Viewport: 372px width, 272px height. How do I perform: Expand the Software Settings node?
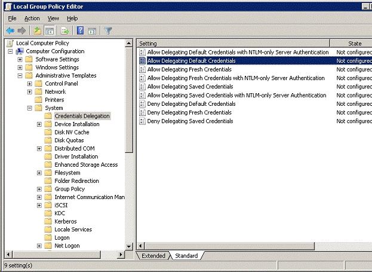[20, 59]
